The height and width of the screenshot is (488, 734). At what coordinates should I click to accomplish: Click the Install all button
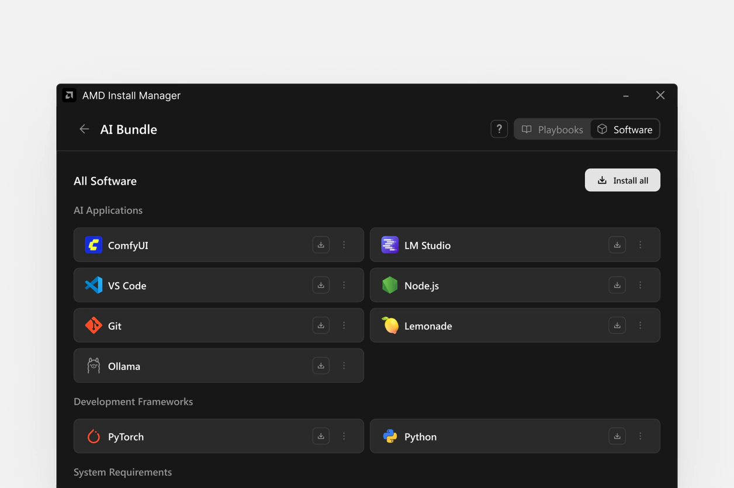tap(622, 180)
